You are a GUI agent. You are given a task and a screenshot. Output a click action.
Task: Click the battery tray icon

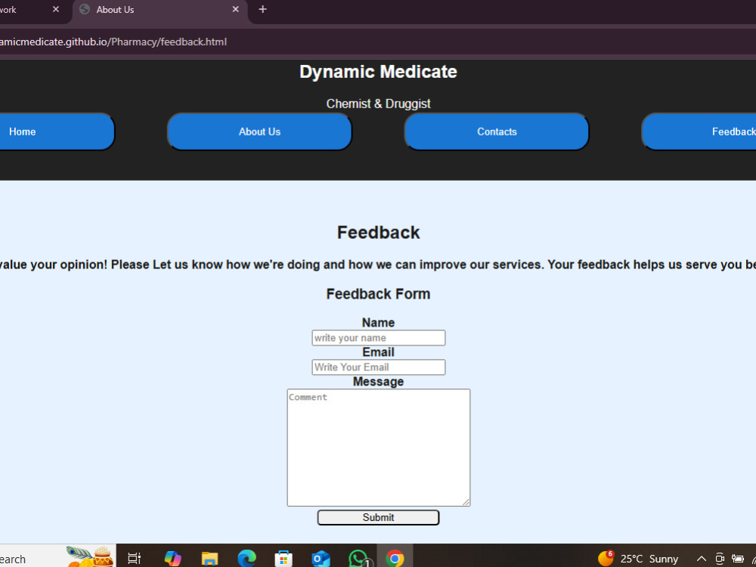[737, 559]
